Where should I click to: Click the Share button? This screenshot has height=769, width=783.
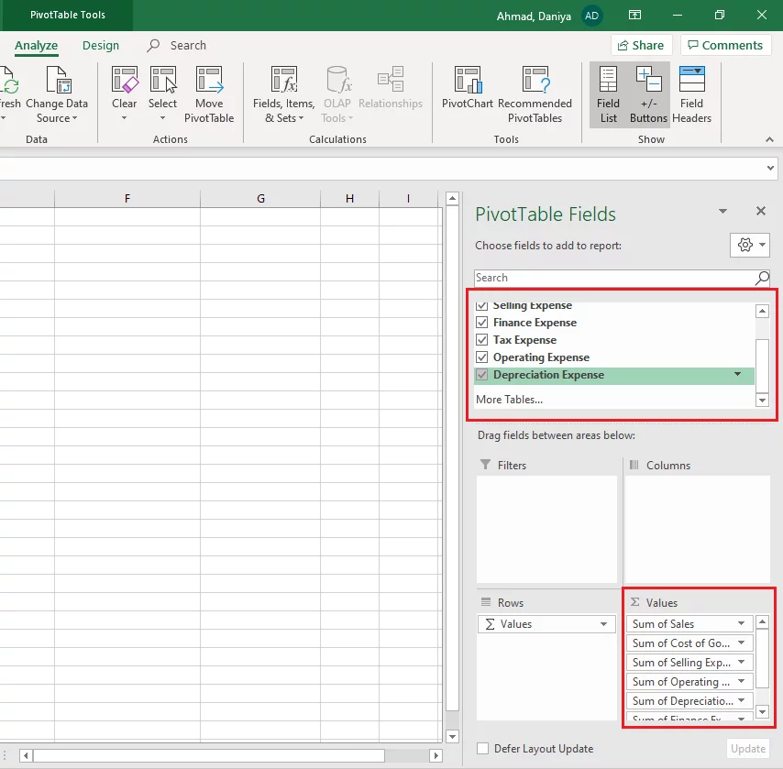641,45
